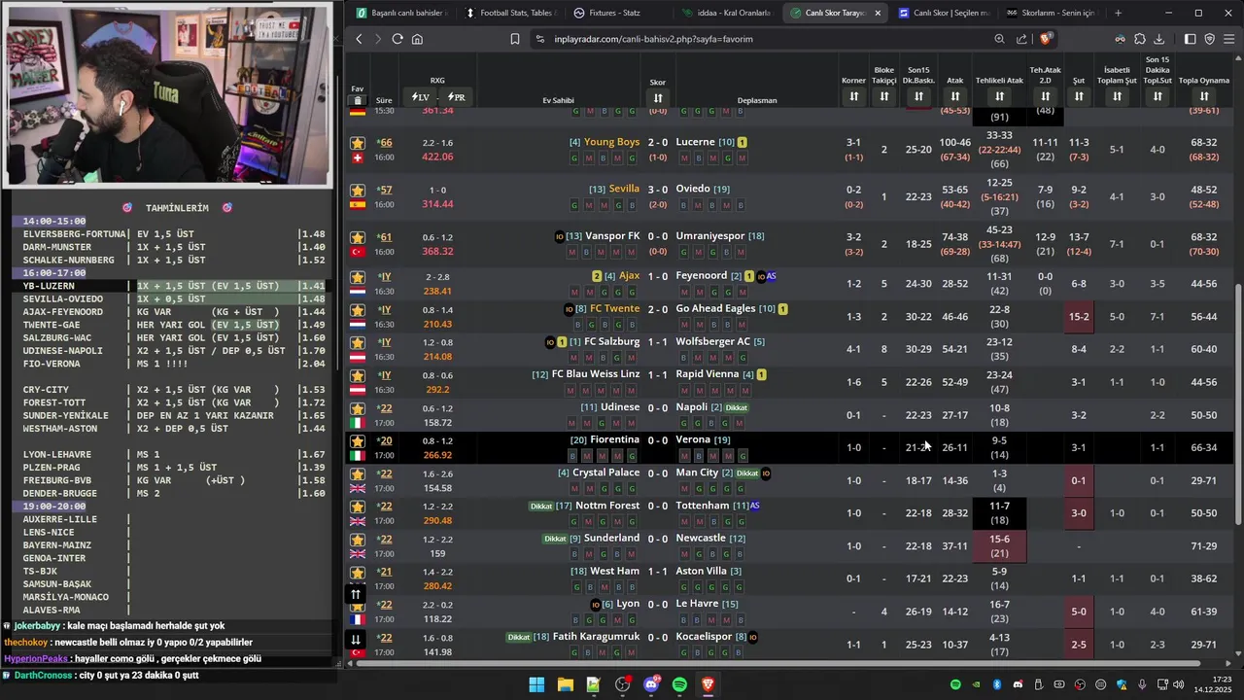Open Fatih Karagumruk team link

[596, 637]
